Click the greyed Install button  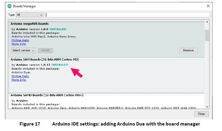[45, 50]
